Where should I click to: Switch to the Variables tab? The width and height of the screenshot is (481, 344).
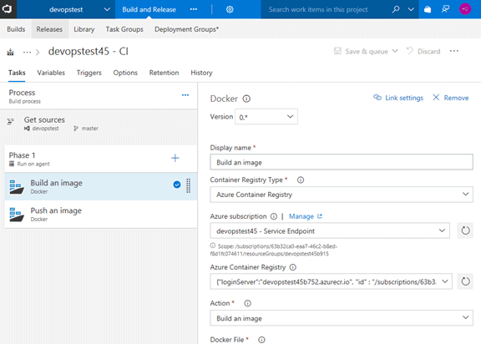tap(51, 73)
